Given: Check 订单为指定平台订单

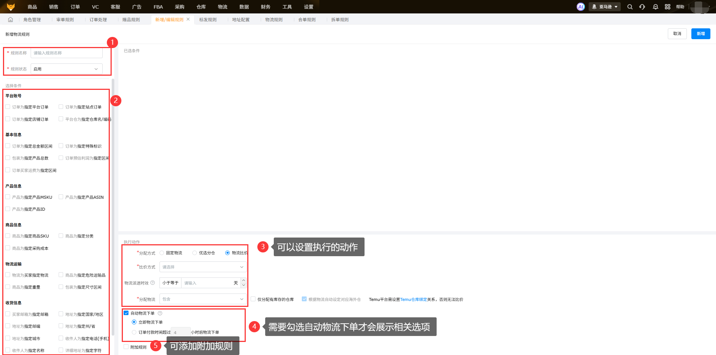Looking at the screenshot, I should point(8,107).
